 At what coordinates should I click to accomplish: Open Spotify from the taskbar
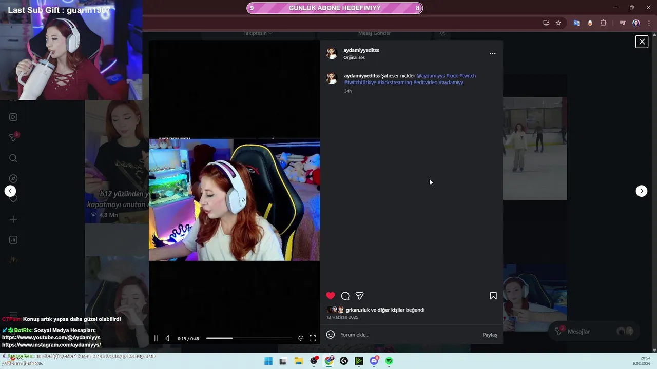point(389,361)
